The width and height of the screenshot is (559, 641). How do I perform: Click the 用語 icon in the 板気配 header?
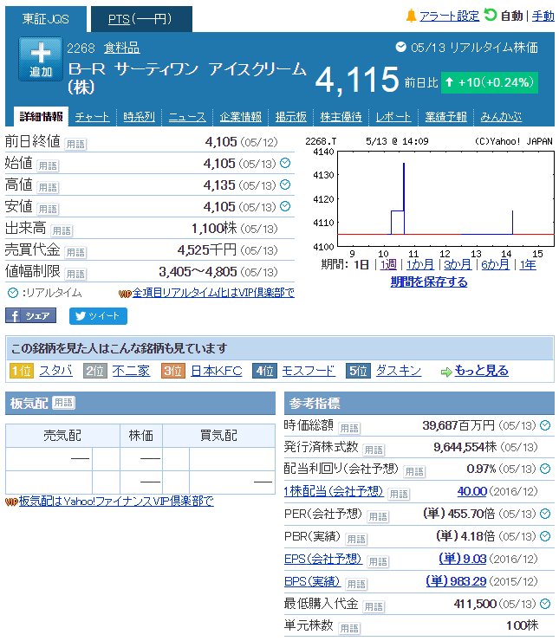[x=64, y=403]
